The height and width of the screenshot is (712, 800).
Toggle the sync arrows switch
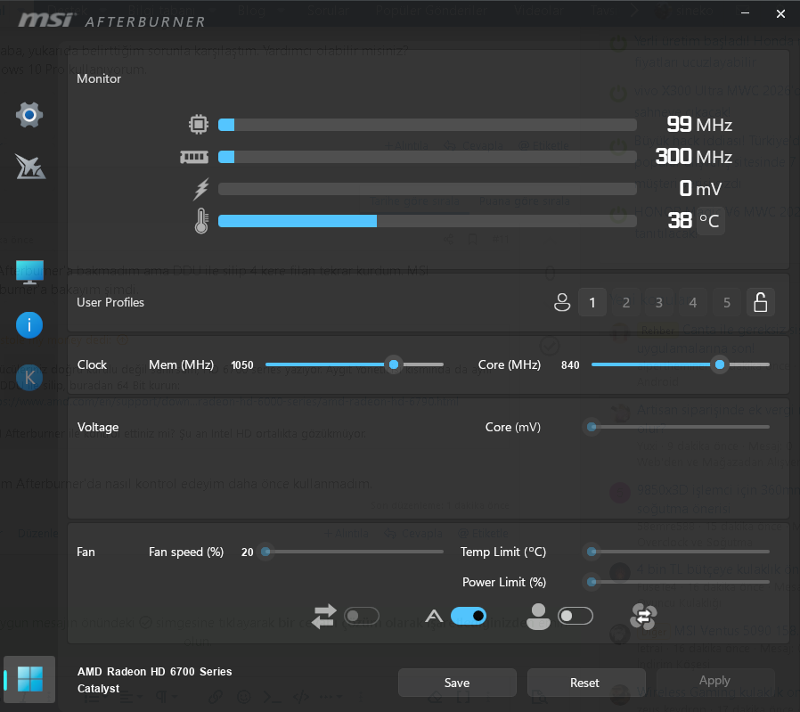pyautogui.click(x=362, y=616)
